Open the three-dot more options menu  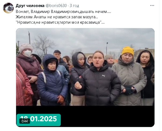pyautogui.click(x=152, y=6)
